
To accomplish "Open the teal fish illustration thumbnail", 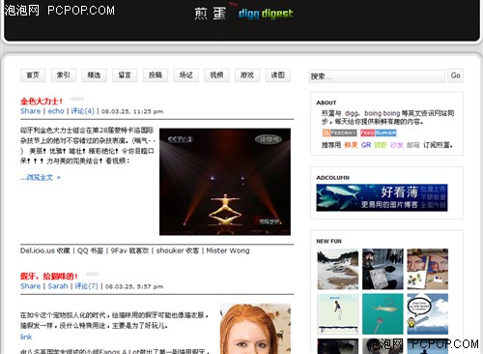I will point(383,313).
